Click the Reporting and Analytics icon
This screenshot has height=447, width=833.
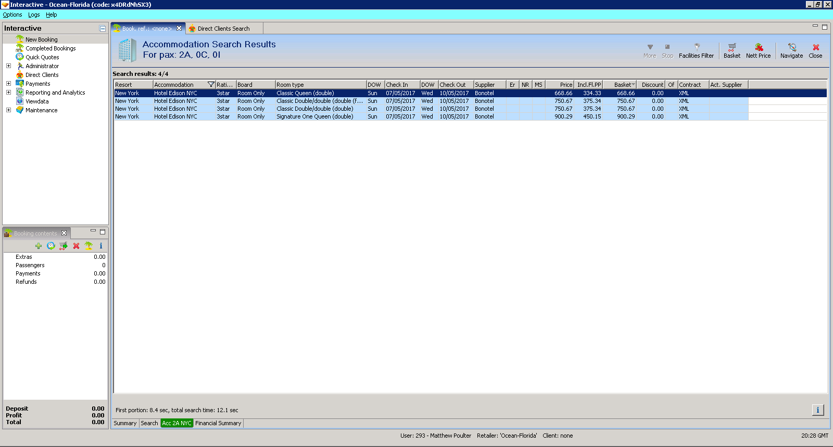(x=20, y=93)
